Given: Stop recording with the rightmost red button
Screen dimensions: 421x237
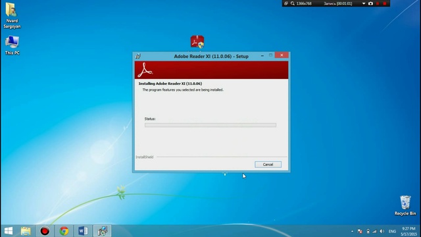Looking at the screenshot, I should click(x=384, y=3).
